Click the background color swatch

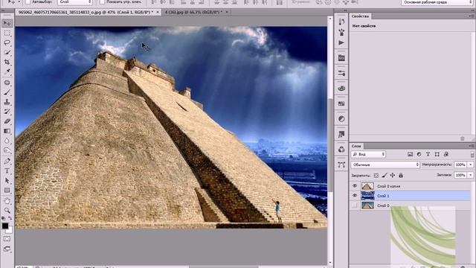coord(10,230)
